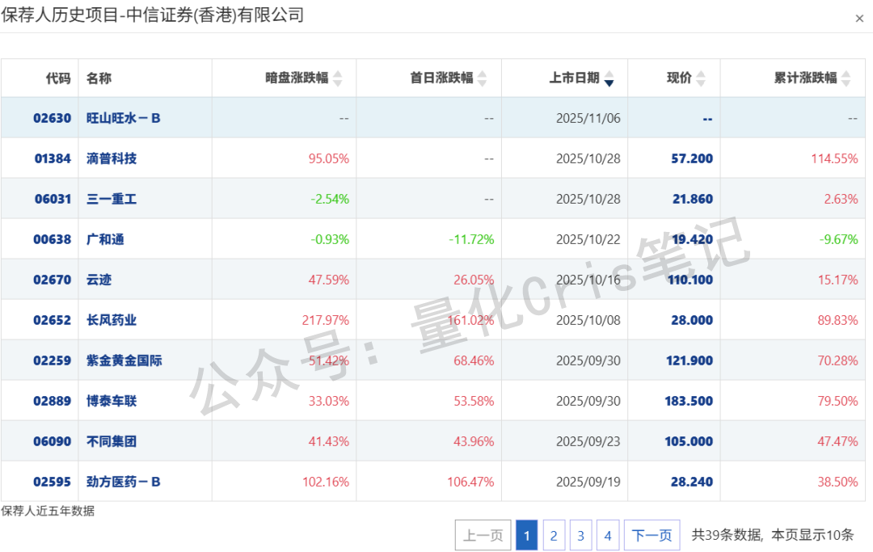Select current price 183.500
Screen dimensions: 873x552
click(689, 401)
